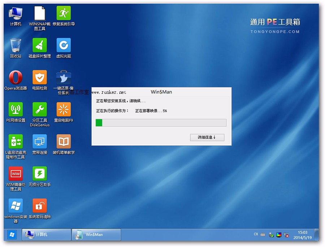Open the Windows Start button

12,235
